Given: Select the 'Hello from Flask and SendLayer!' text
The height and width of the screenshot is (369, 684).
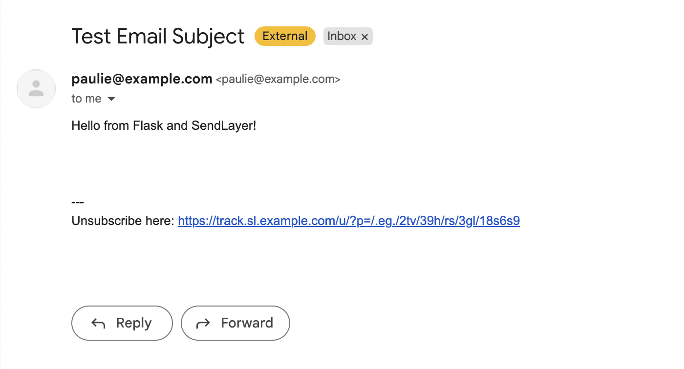Looking at the screenshot, I should [164, 125].
